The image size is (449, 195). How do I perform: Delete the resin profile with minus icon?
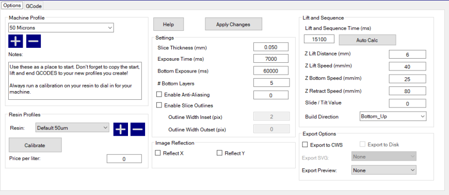pos(138,129)
